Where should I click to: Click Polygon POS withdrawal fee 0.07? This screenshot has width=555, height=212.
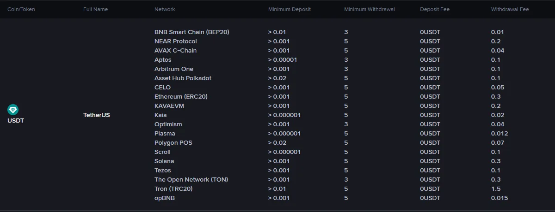point(498,143)
